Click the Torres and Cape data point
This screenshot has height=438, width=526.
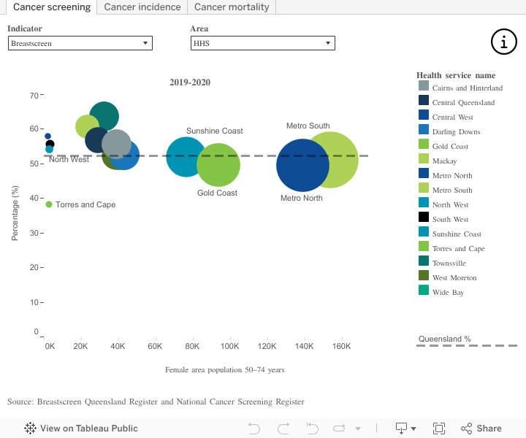pyautogui.click(x=49, y=204)
